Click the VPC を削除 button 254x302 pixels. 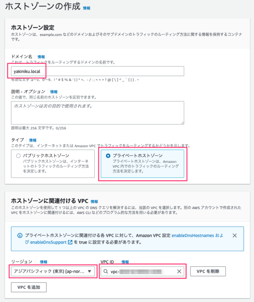(x=208, y=271)
